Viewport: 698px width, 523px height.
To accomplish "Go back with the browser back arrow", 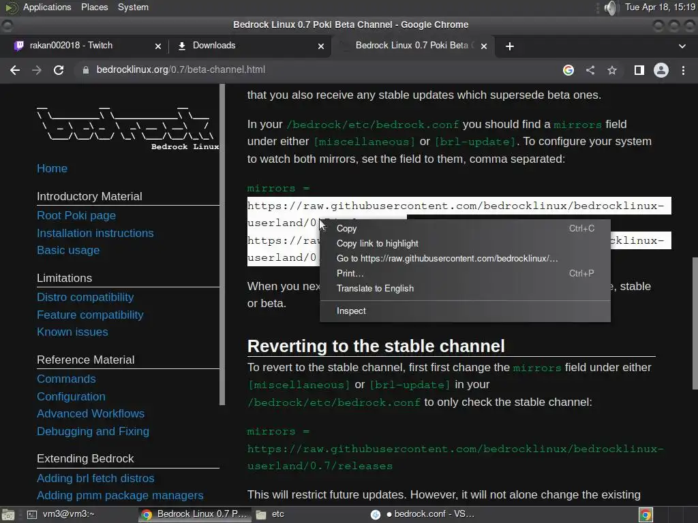I will pos(15,70).
